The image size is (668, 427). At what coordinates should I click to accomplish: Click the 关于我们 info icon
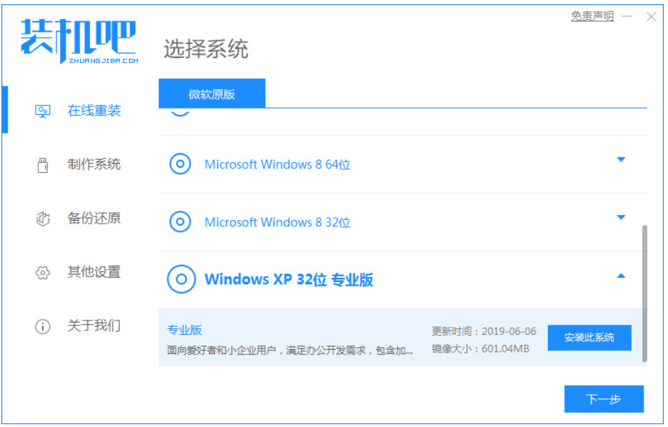(43, 326)
